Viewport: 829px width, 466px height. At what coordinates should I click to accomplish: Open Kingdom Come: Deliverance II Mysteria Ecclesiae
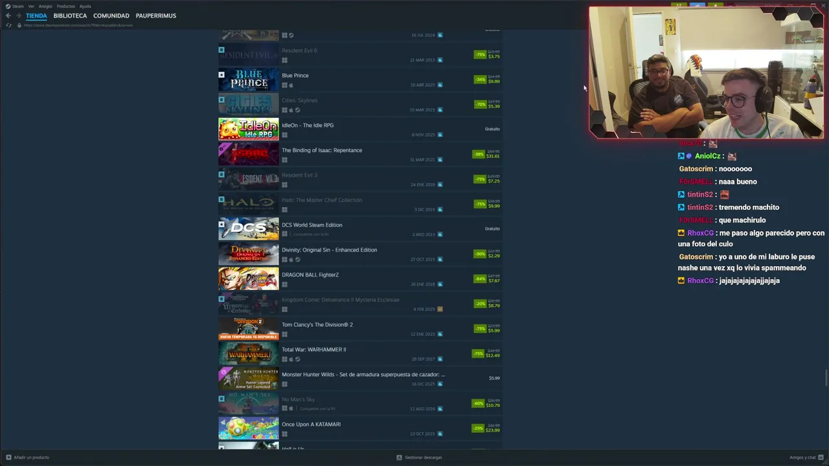(341, 300)
